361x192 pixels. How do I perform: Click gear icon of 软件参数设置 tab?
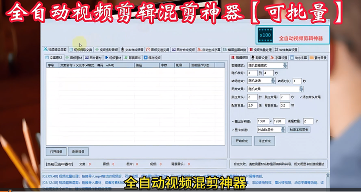click(276, 50)
